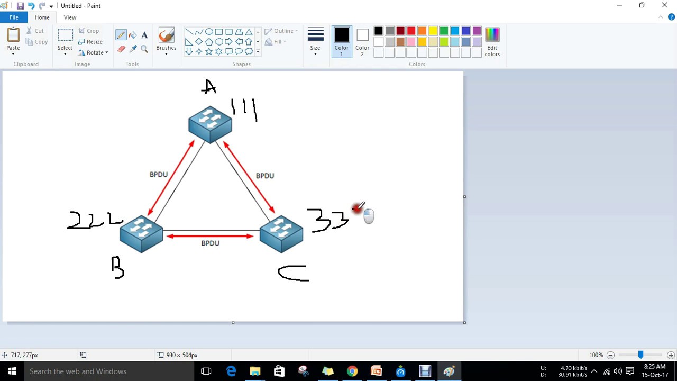Click Undo in quick access toolbar
The width and height of the screenshot is (677, 381).
[31, 6]
